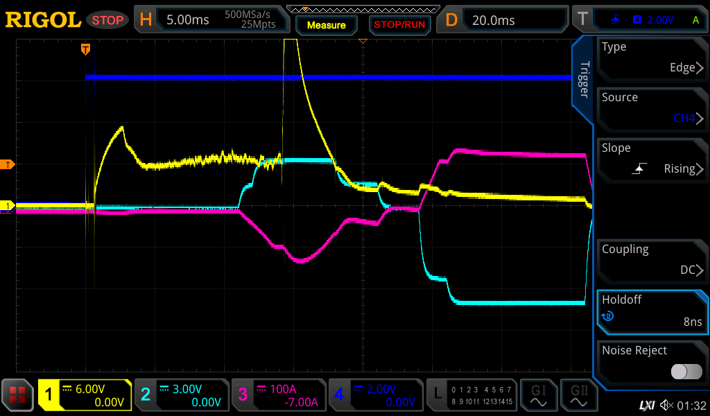Image resolution: width=710 pixels, height=416 pixels.
Task: Click the LXI network status icon
Action: click(x=646, y=404)
